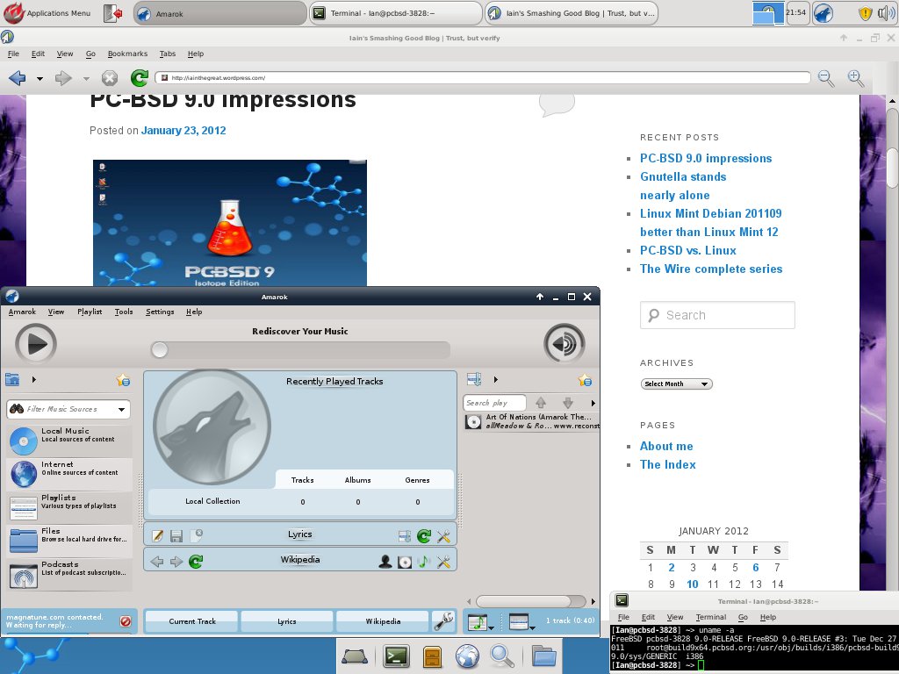Screen dimensions: 899x674
Task: Click the edit lyrics pencil icon
Action: (157, 535)
